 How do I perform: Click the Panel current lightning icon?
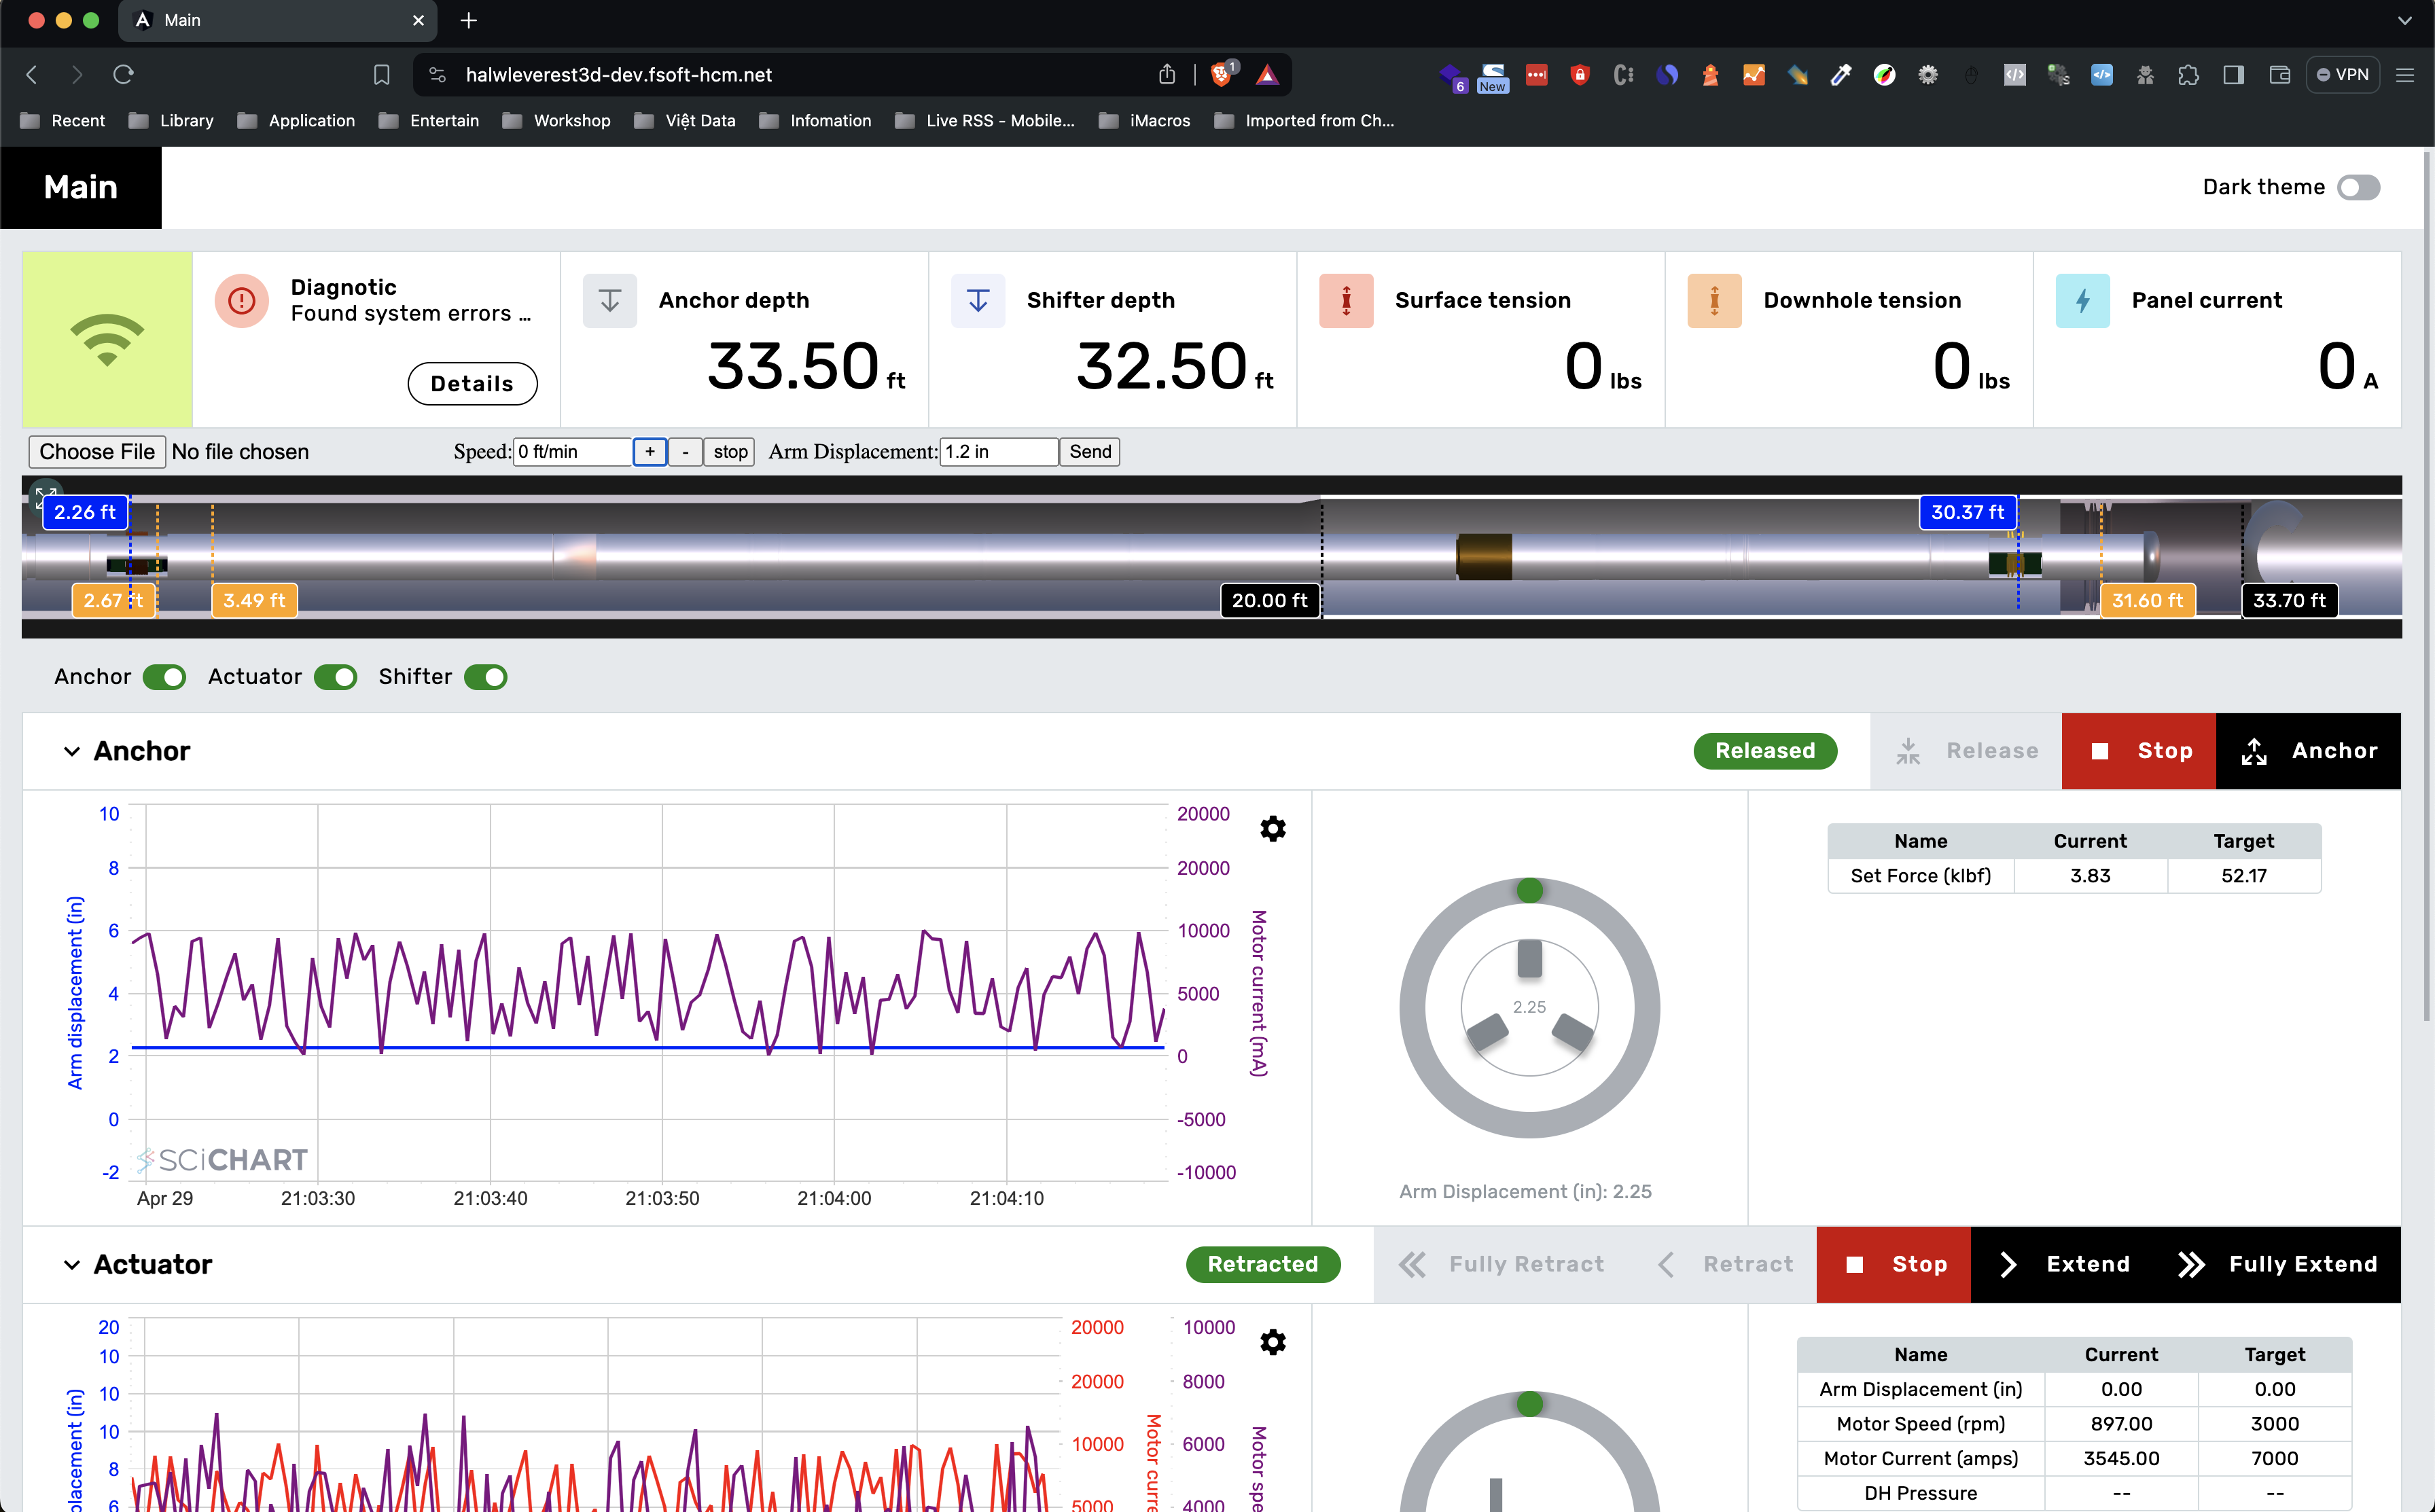click(2082, 300)
